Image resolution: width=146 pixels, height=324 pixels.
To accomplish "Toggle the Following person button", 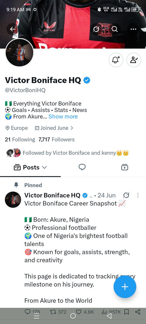I will pyautogui.click(x=134, y=60).
